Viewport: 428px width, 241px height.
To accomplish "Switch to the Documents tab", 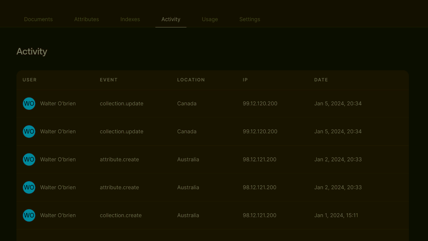I will pyautogui.click(x=38, y=19).
